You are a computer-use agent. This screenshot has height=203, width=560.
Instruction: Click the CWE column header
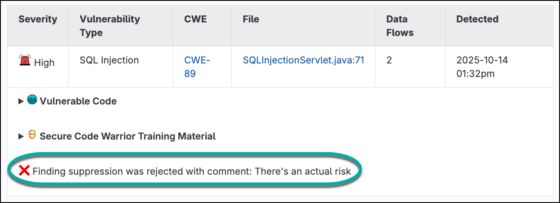click(x=196, y=19)
